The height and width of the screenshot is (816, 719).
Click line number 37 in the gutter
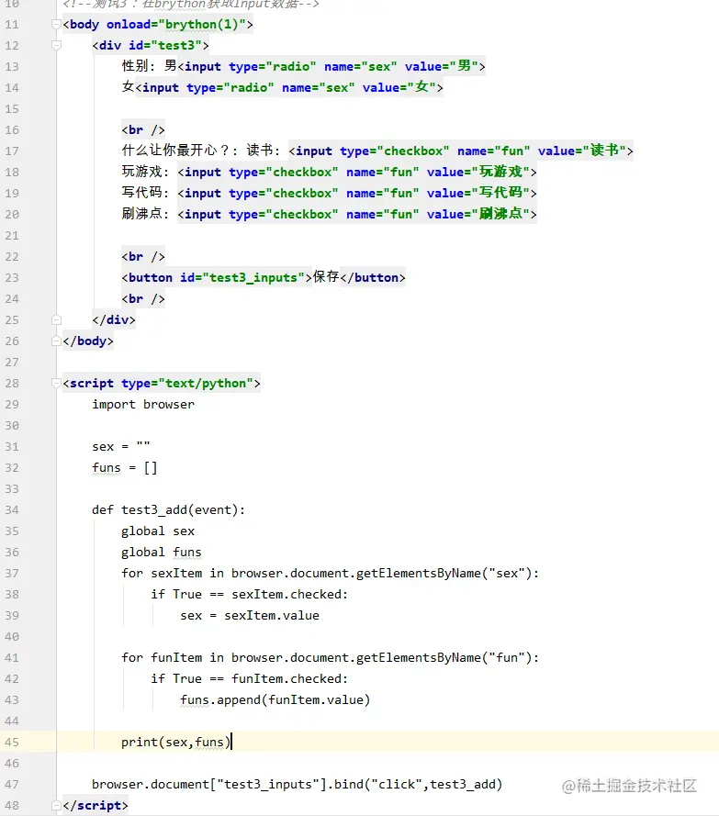pos(12,574)
